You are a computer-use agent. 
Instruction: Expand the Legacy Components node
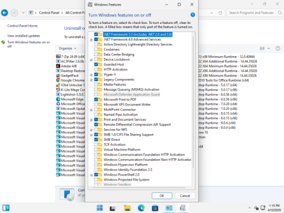(91, 80)
